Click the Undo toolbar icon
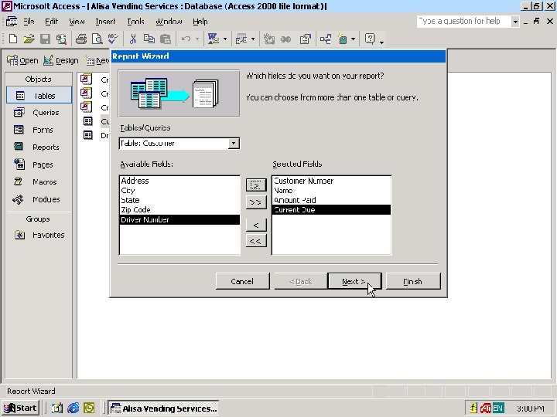Image resolution: width=557 pixels, height=417 pixels. coord(186,39)
